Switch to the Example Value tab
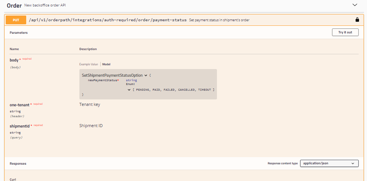The width and height of the screenshot is (367, 181). (x=89, y=64)
